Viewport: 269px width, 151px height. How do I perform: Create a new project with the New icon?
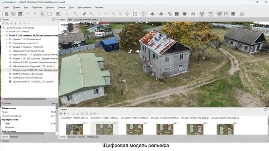pos(7,14)
